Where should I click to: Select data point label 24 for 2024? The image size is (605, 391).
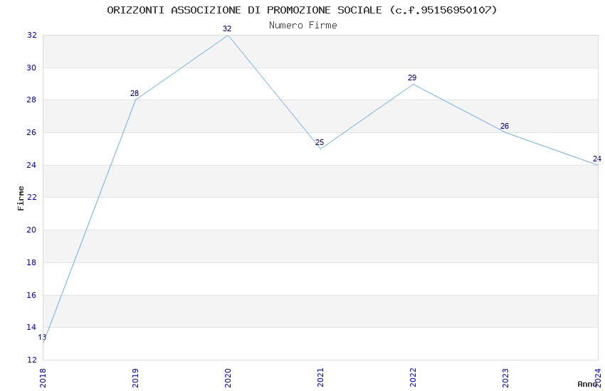tap(597, 159)
